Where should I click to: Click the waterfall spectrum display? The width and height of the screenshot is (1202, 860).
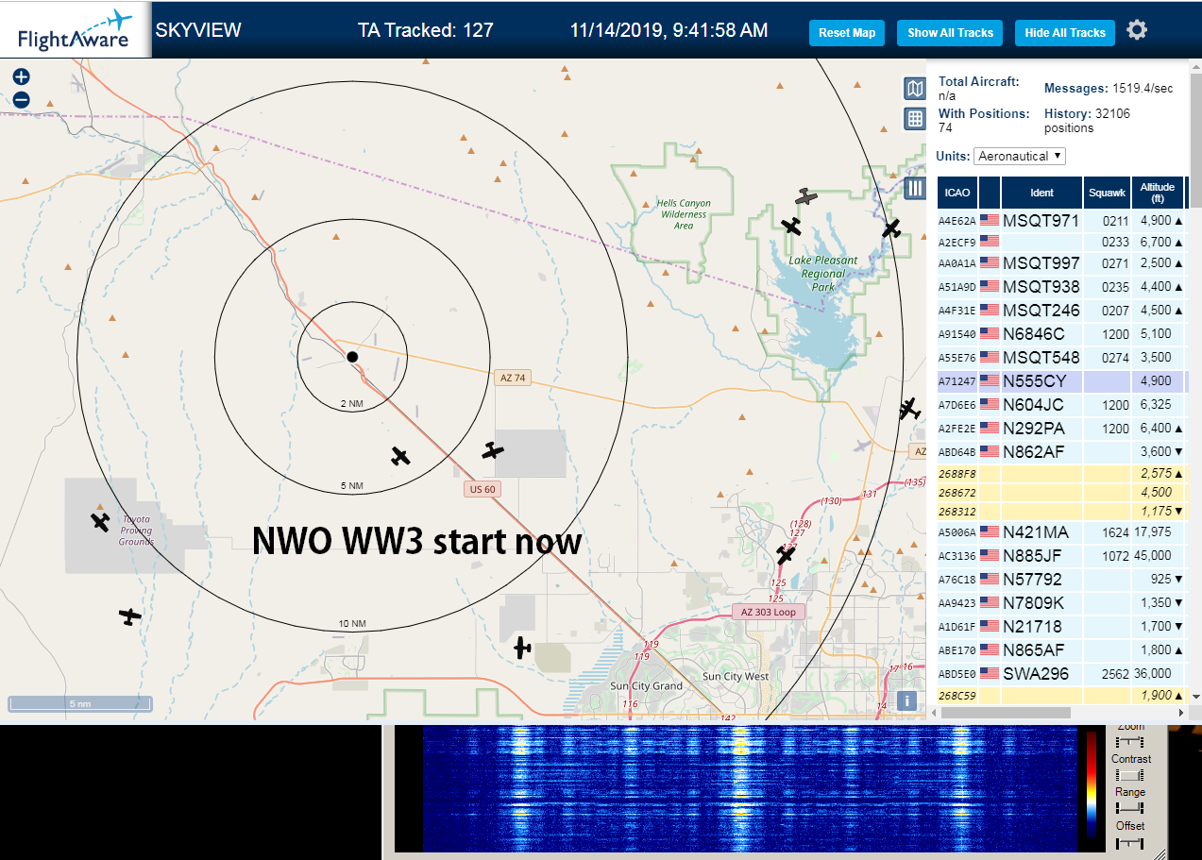tap(749, 789)
